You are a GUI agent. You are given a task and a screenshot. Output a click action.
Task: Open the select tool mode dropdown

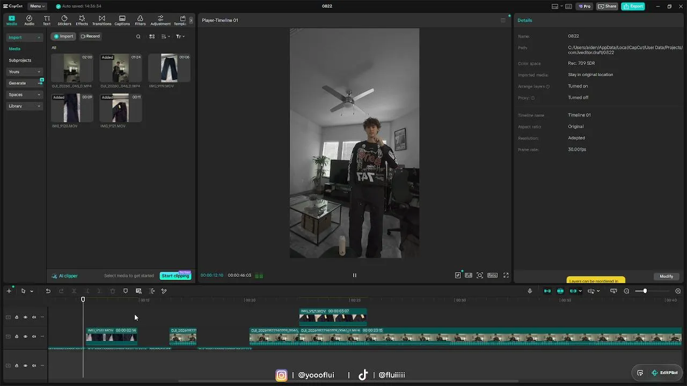[x=32, y=291]
